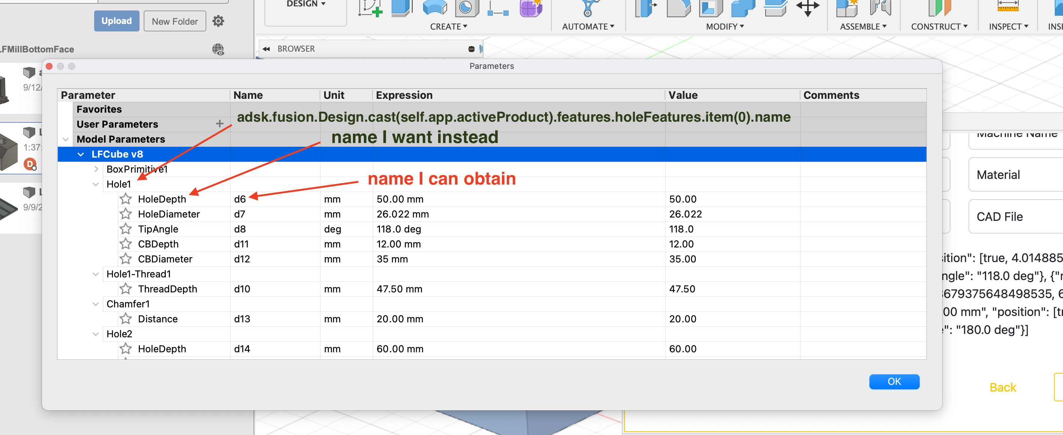This screenshot has height=435, width=1063.
Task: Collapse the Browser panel with arrows
Action: click(266, 49)
